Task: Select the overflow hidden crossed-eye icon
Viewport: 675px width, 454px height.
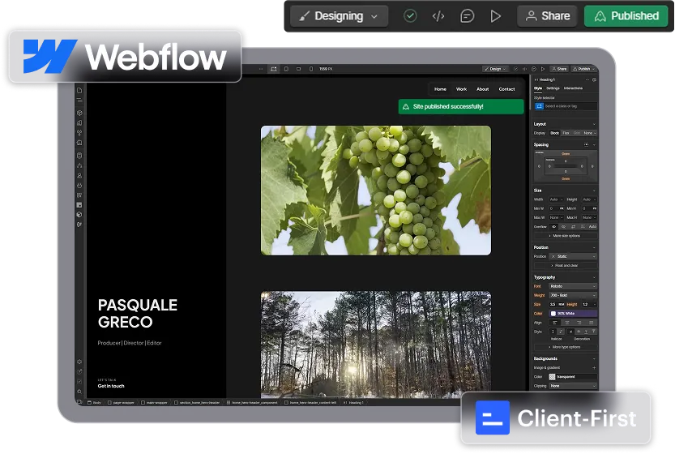Action: point(563,226)
